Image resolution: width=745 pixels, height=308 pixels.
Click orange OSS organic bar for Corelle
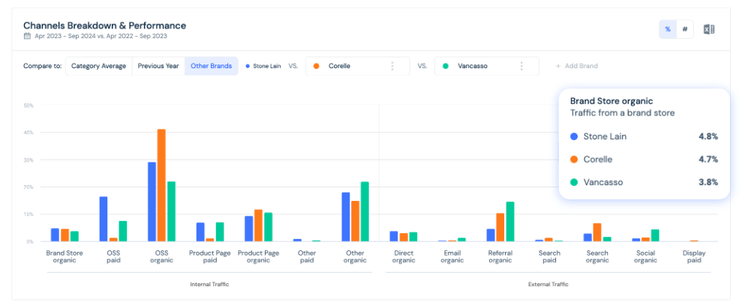pos(161,185)
